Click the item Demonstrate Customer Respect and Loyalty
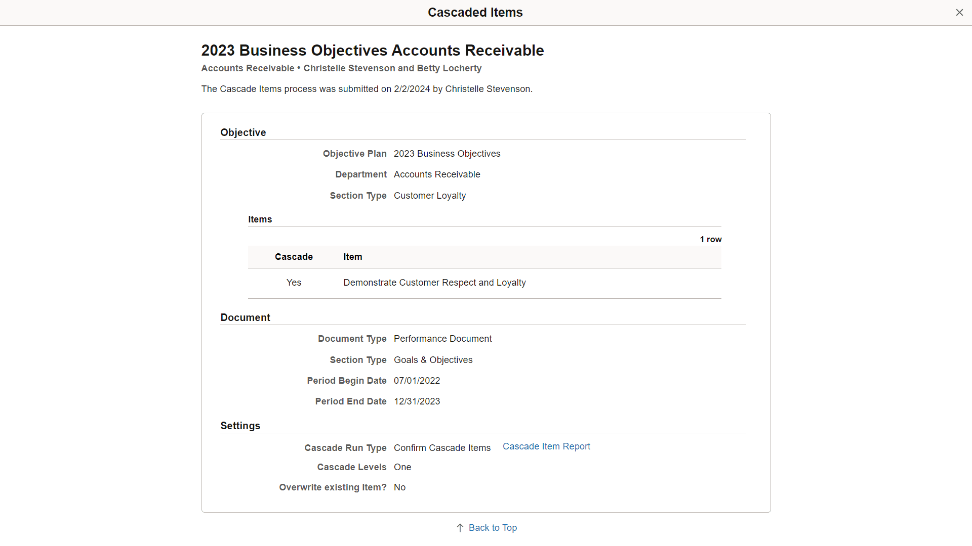This screenshot has height=546, width=972. (x=434, y=282)
